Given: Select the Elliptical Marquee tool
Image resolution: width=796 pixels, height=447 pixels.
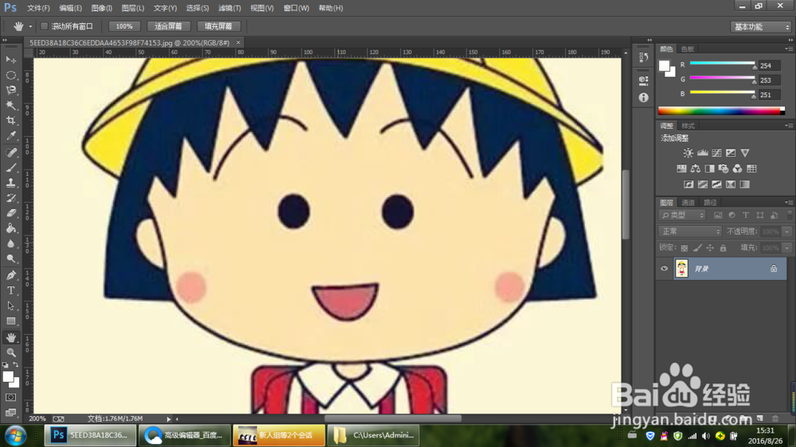Looking at the screenshot, I should 10,75.
